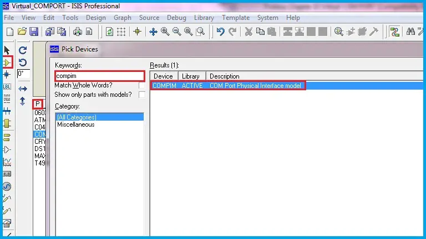The width and height of the screenshot is (426, 239).
Task: Select Generator mode
Action: click(7, 186)
